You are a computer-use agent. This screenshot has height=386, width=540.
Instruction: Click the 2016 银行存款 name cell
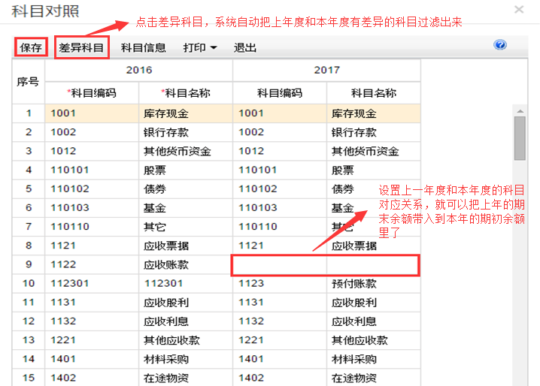pos(185,132)
